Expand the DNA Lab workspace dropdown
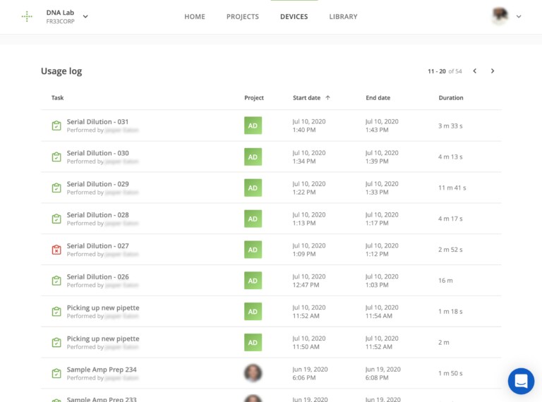 point(85,16)
